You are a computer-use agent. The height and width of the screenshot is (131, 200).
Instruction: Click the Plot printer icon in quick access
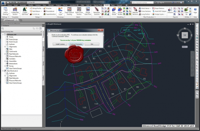(17, 2)
